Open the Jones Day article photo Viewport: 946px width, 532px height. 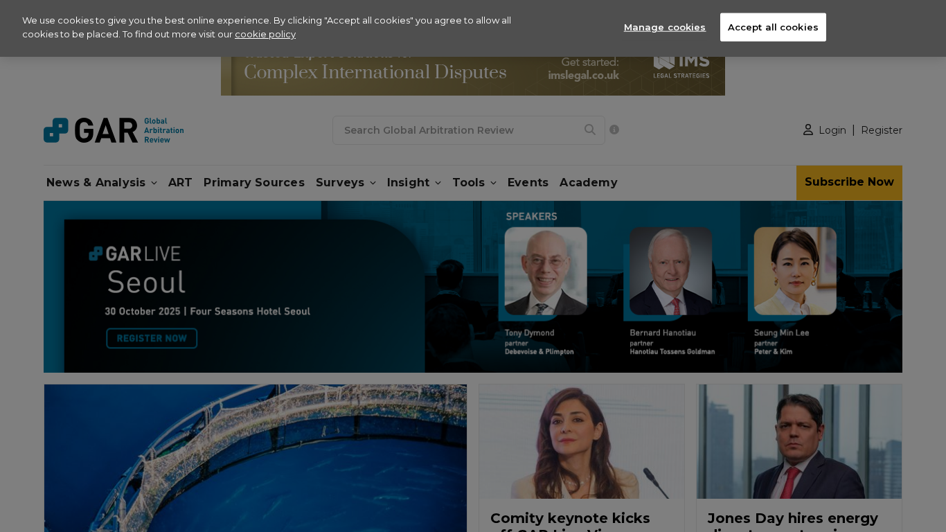799,441
